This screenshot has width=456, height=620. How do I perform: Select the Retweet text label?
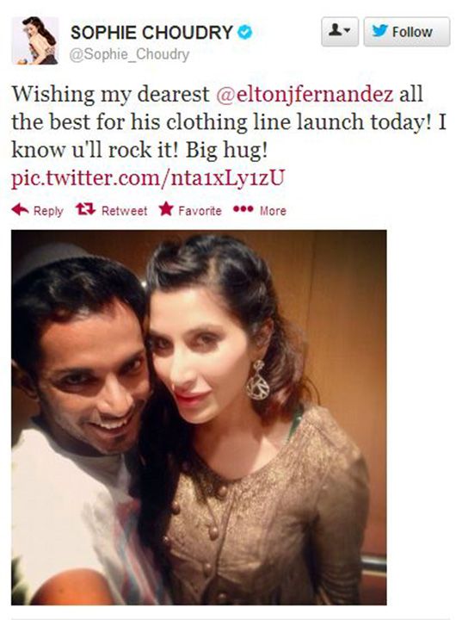(125, 211)
